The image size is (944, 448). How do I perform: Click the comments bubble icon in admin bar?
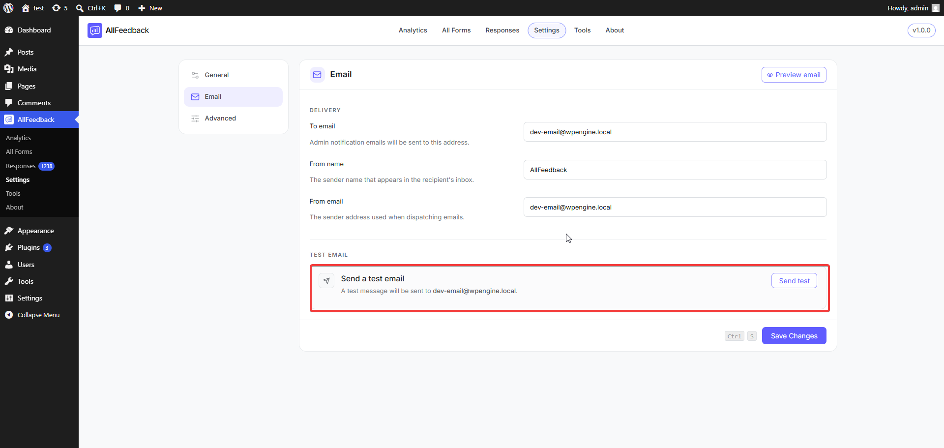[x=118, y=8]
